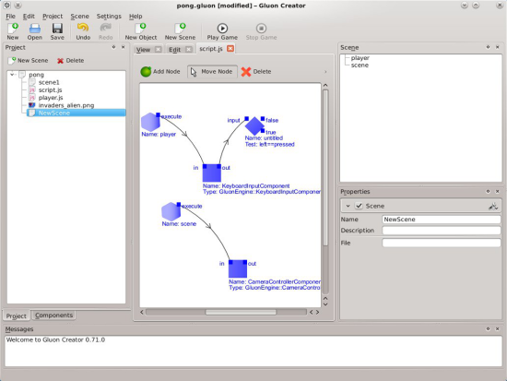This screenshot has width=507, height=381.
Task: Open the Project menu
Action: [x=53, y=17]
